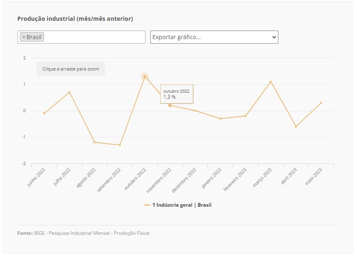
Task: Select the março 2023 data point
Action: (271, 82)
